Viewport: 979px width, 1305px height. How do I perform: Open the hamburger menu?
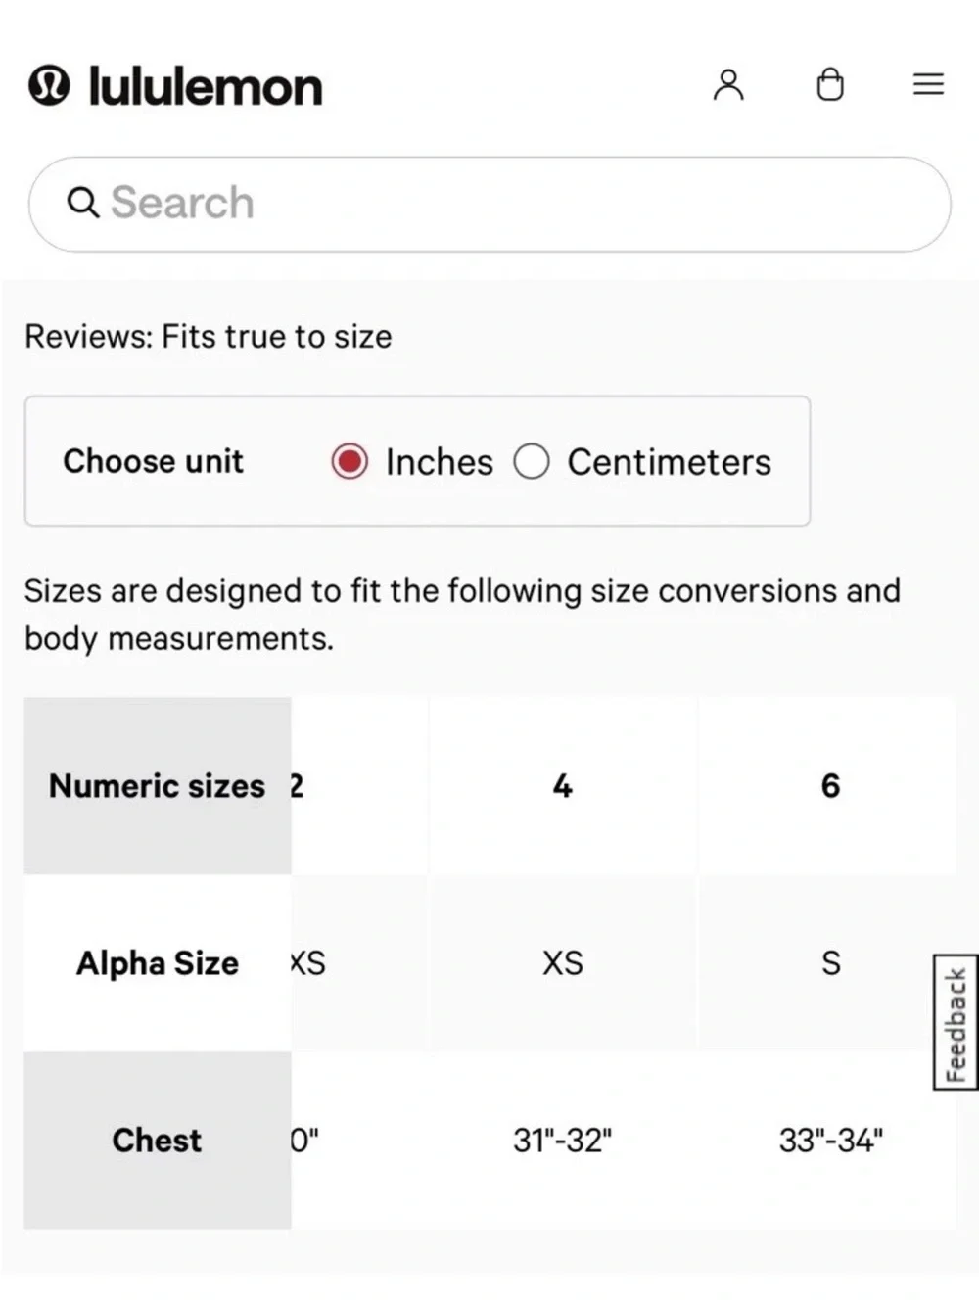(x=928, y=84)
